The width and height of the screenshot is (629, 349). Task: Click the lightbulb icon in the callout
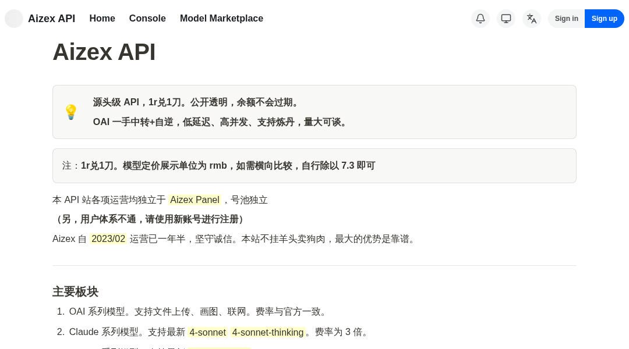[x=70, y=112]
